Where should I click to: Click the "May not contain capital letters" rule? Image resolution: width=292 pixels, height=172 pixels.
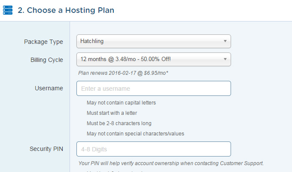click(121, 103)
